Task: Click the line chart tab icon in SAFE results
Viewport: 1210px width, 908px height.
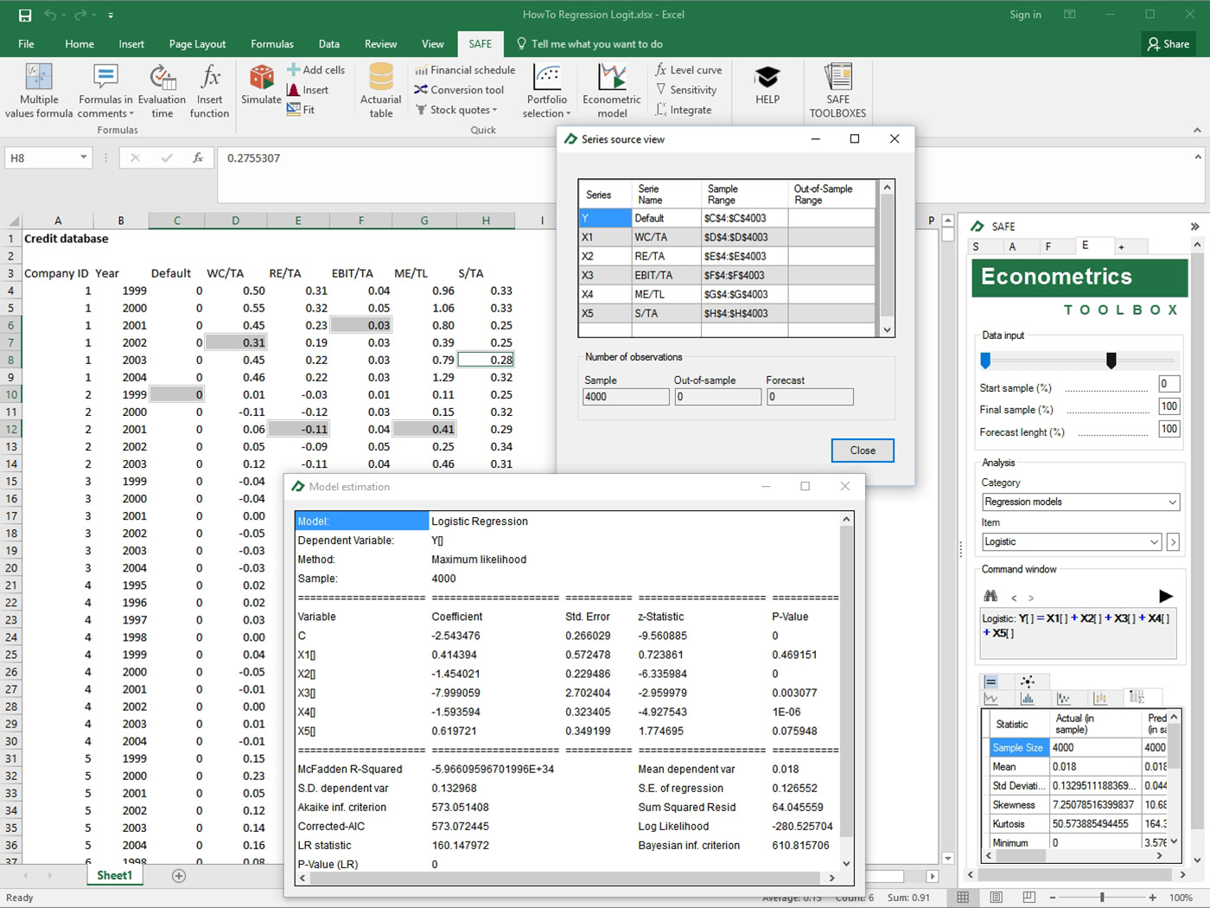Action: [991, 699]
